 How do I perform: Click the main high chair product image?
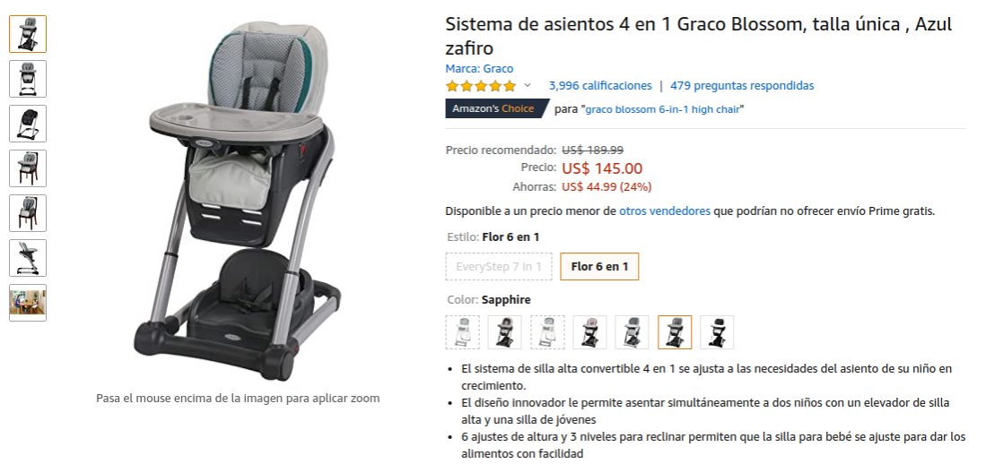coord(238,200)
